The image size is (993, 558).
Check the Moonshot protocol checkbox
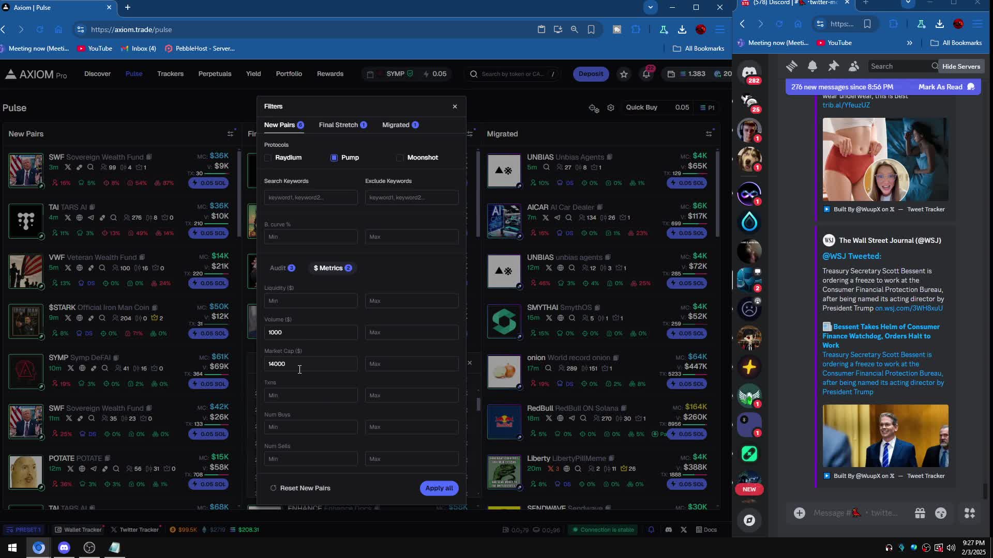[400, 158]
